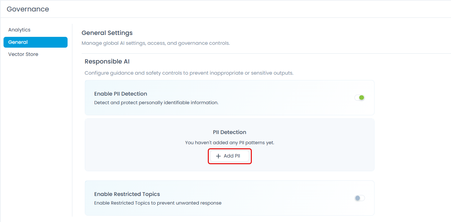Click the "Enable PII Detection" label text
Image resolution: width=451 pixels, height=222 pixels.
tap(120, 94)
